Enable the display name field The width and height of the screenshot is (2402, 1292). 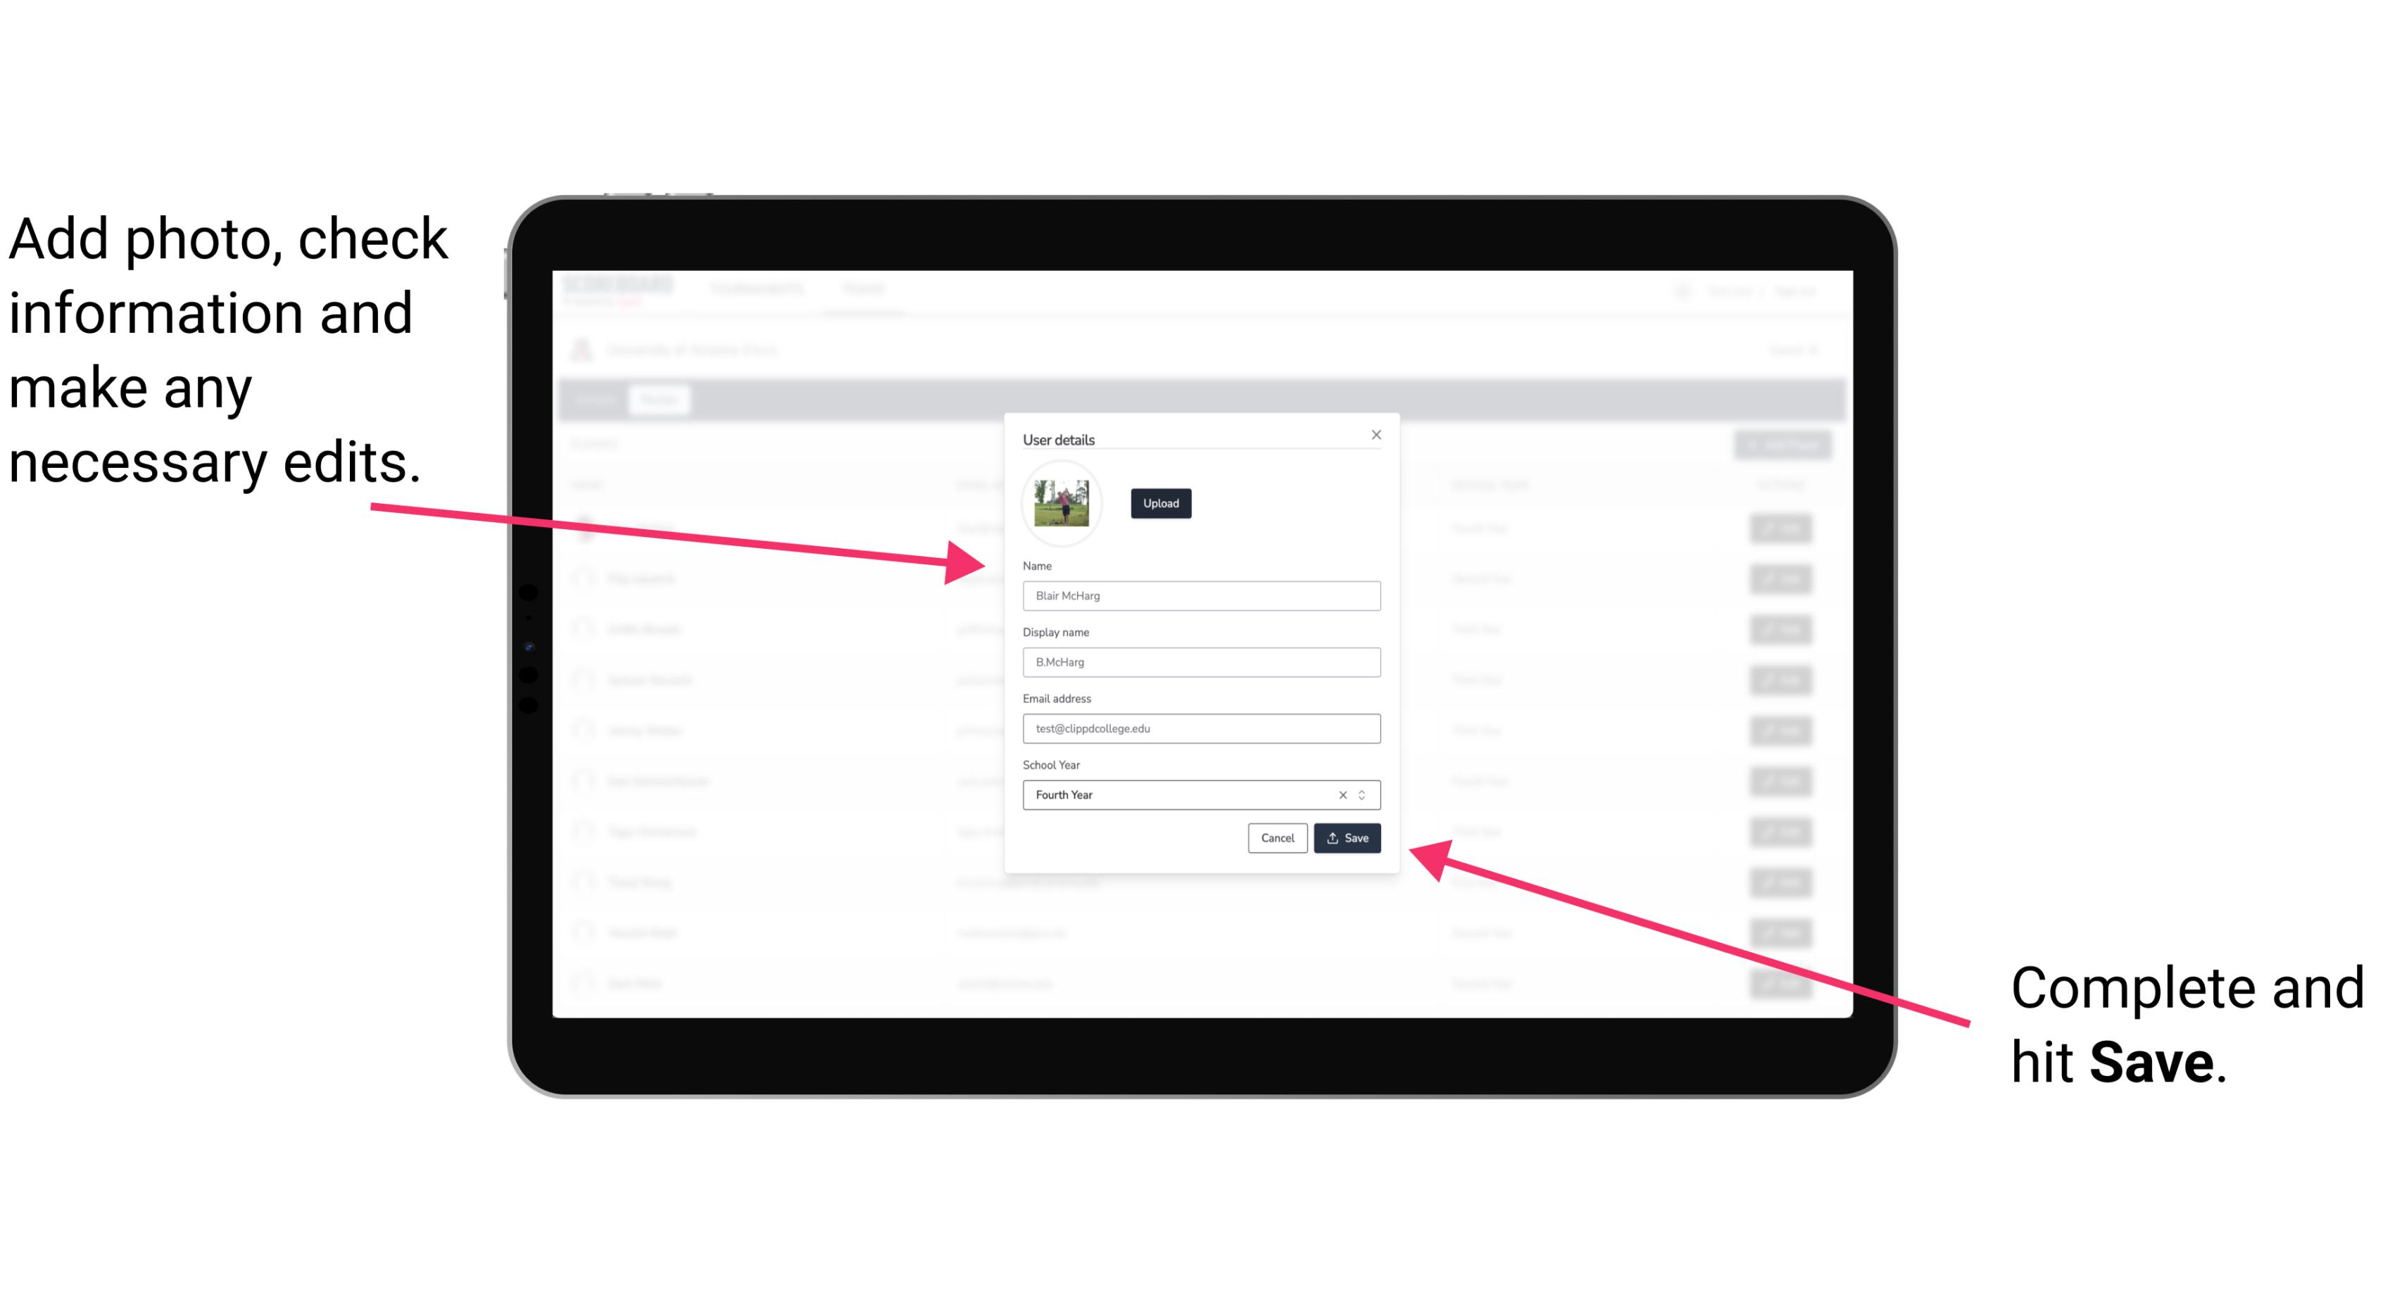click(x=1200, y=660)
